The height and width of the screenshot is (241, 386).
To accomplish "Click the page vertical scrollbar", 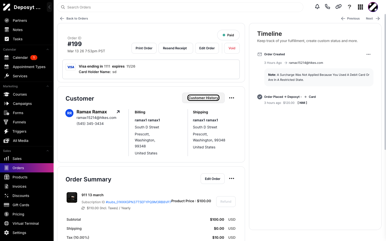I will coord(385,83).
